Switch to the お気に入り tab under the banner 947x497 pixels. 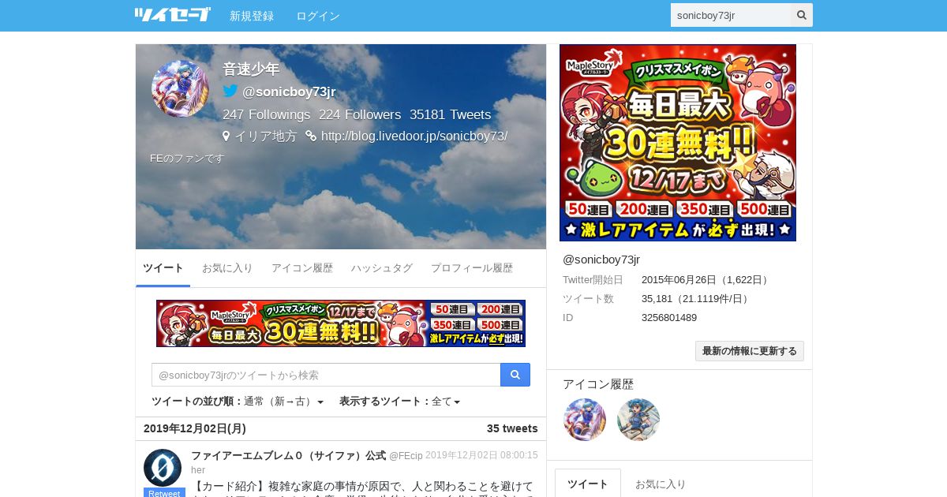(227, 268)
